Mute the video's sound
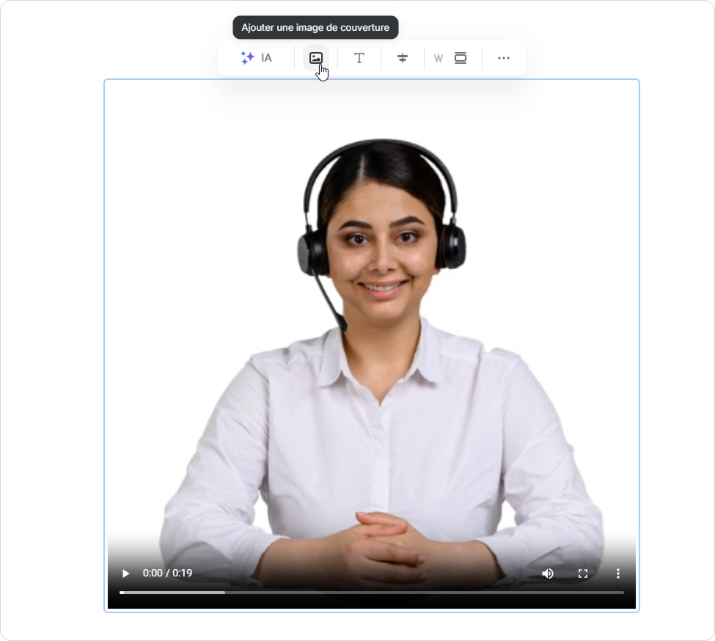 [x=548, y=573]
